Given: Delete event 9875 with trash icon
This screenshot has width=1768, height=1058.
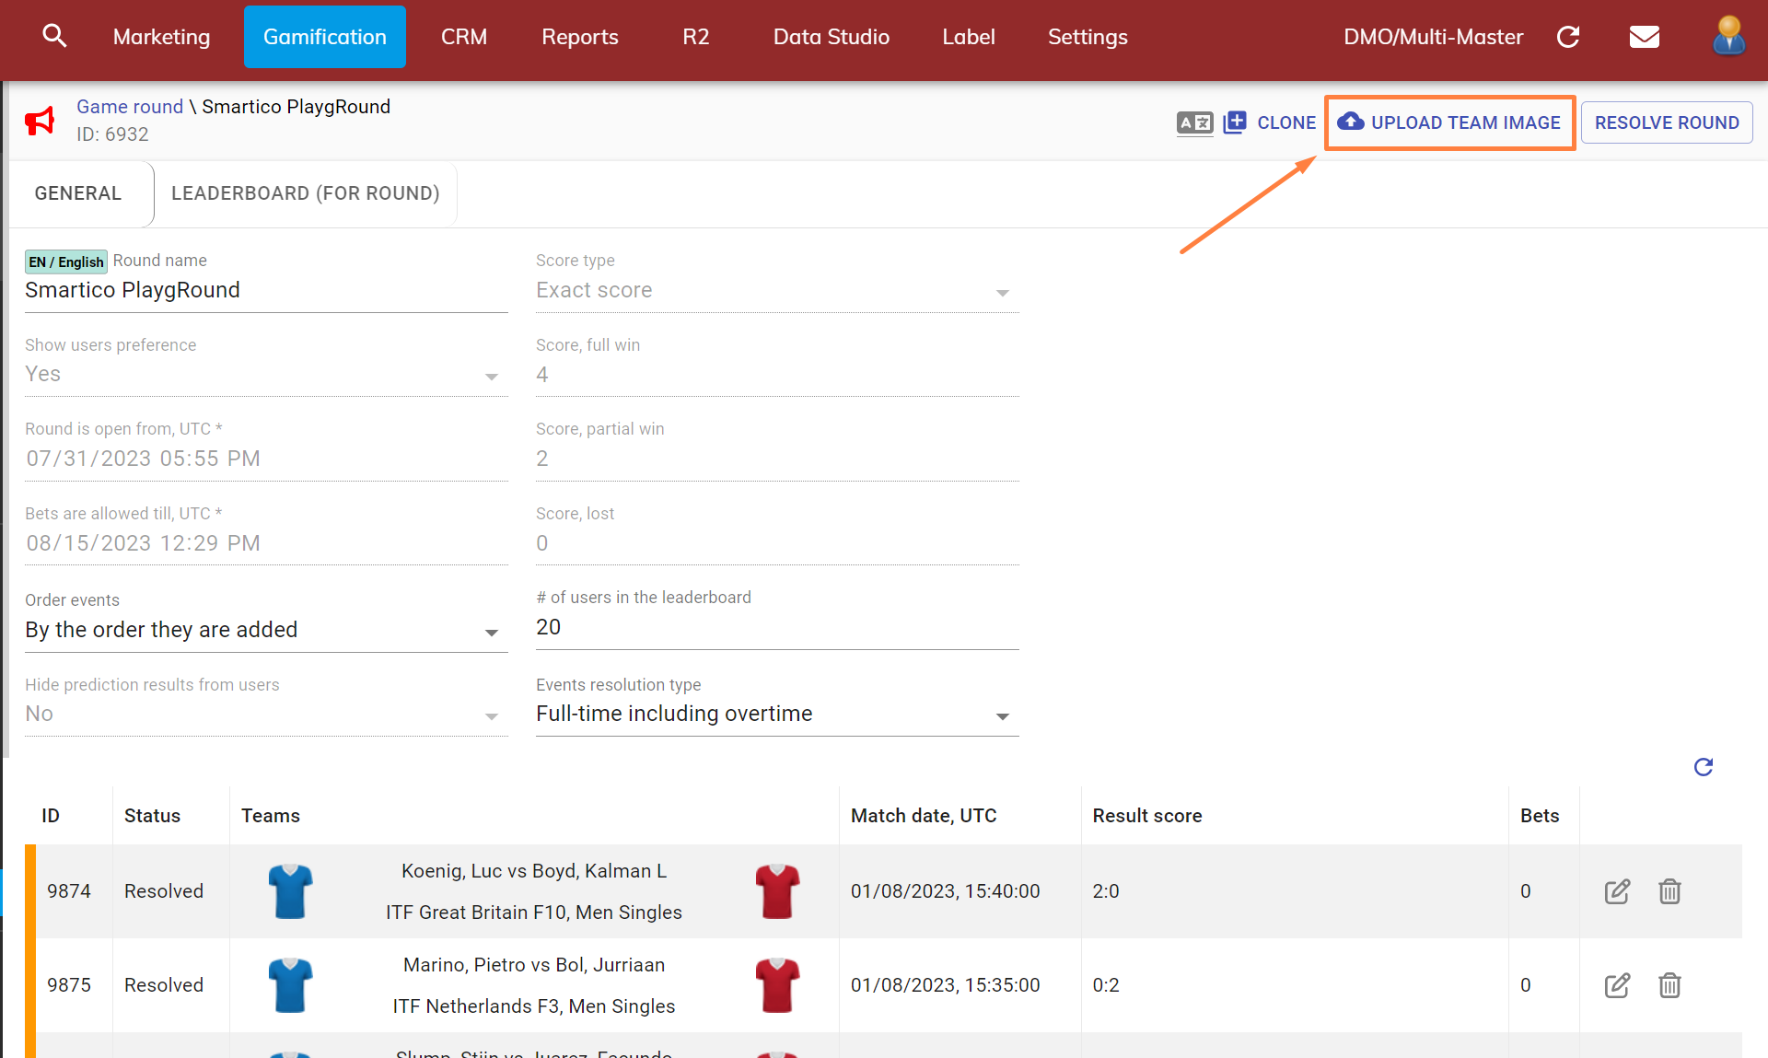Looking at the screenshot, I should [x=1669, y=985].
